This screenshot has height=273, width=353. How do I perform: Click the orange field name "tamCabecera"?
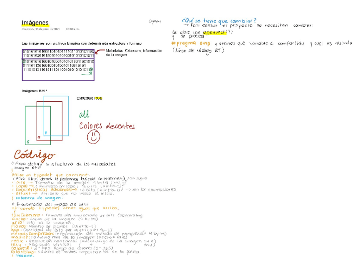click(x=26, y=215)
